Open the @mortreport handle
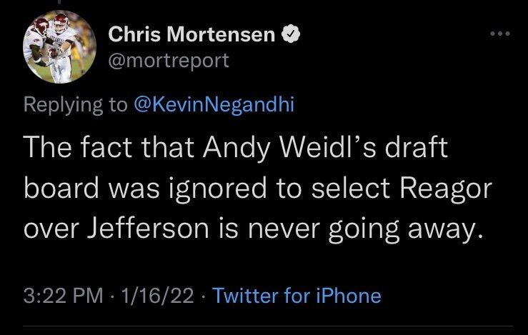Image resolution: width=528 pixels, height=335 pixels. click(169, 60)
